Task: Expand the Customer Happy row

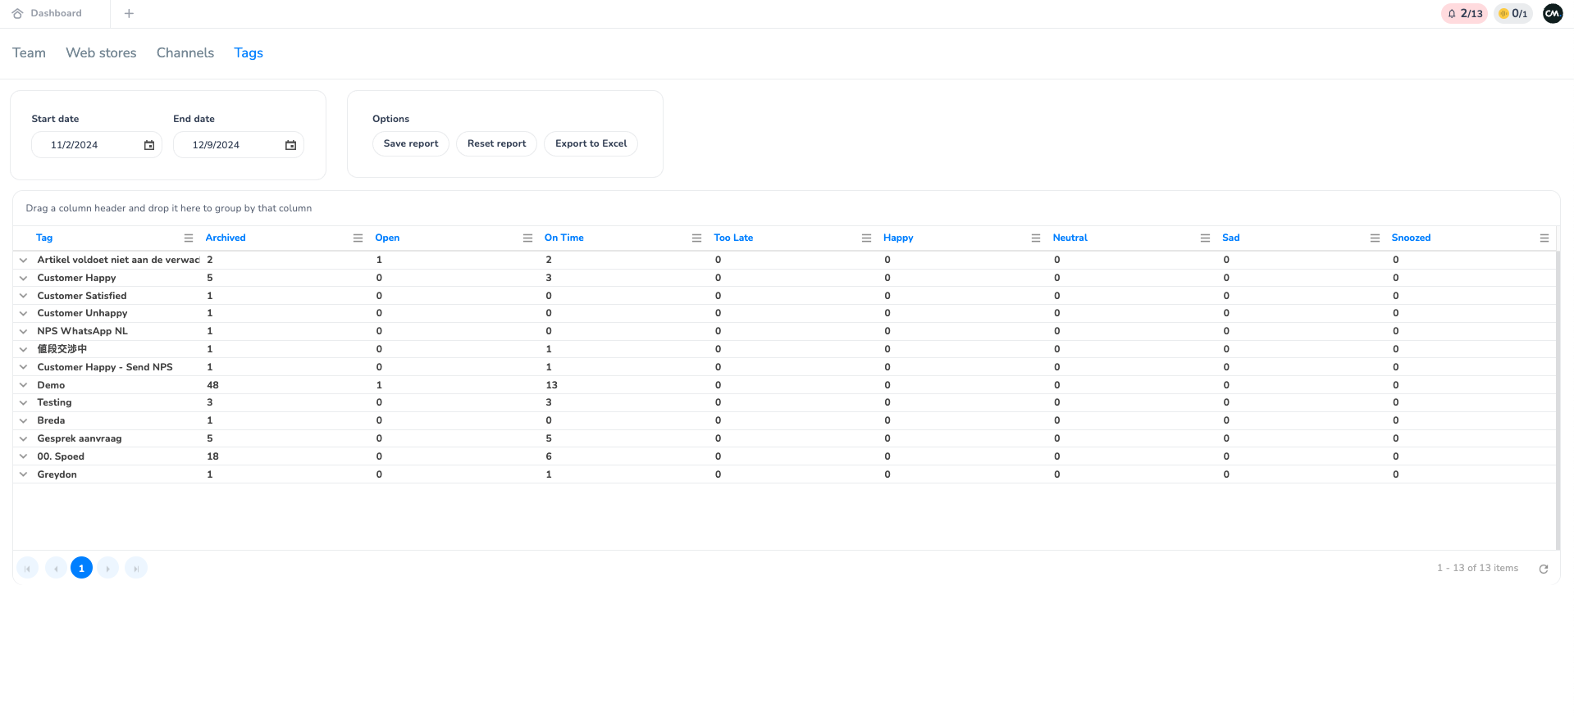Action: point(24,278)
